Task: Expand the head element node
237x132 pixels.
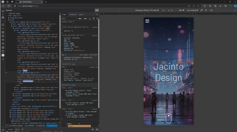Action: pos(9,18)
